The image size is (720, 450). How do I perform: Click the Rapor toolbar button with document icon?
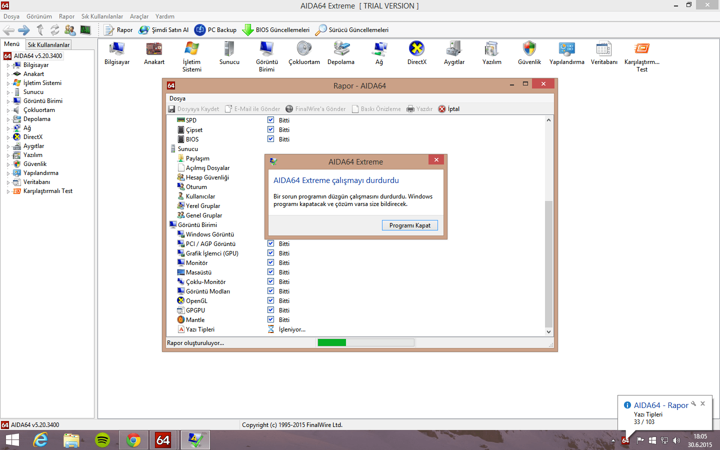[x=118, y=30]
